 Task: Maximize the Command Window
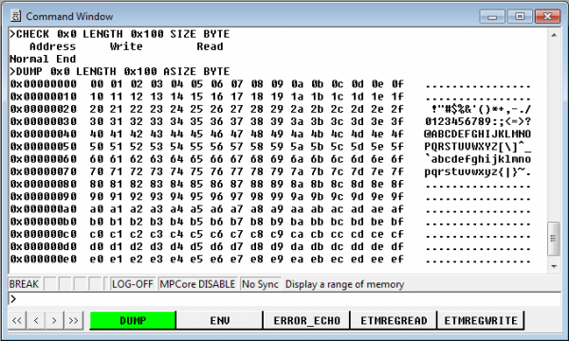pos(520,16)
